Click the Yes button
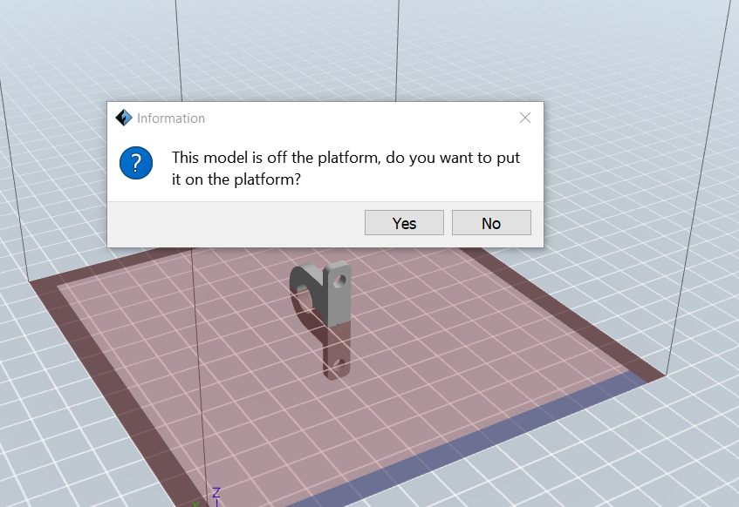 [404, 223]
